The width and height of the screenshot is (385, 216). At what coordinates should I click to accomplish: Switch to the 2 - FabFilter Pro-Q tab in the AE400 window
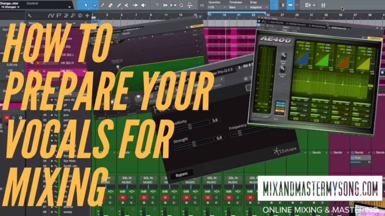point(296,24)
